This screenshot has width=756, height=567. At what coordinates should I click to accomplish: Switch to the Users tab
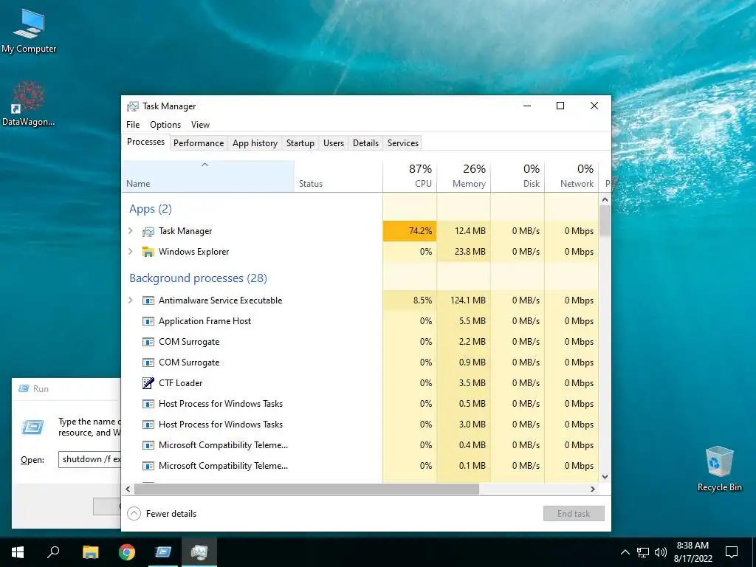point(334,143)
